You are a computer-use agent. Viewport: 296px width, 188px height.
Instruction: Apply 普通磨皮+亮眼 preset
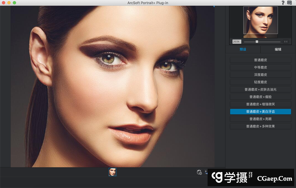click(260, 119)
